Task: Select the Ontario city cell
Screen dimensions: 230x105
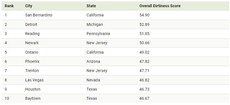Action: (32, 52)
